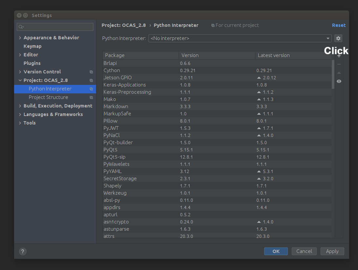Collapse the Project: OCAS_2.8 section
This screenshot has width=358, height=270.
(20, 80)
